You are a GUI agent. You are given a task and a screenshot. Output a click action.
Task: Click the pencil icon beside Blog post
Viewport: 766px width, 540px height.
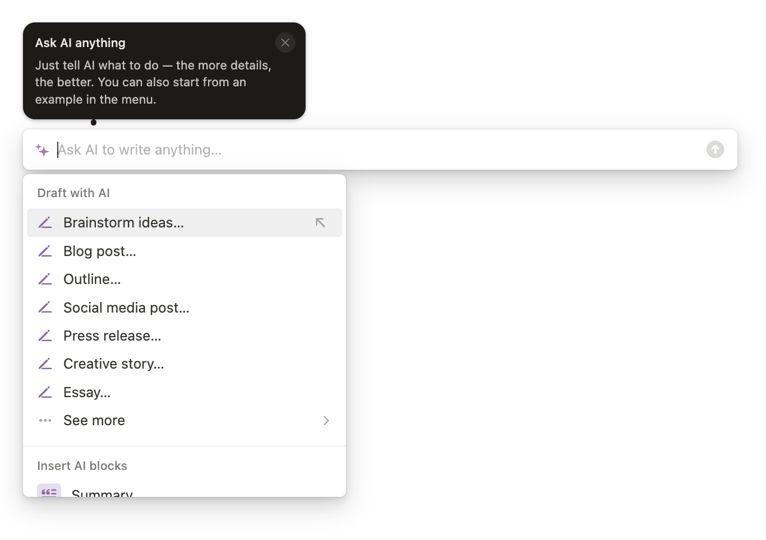[45, 251]
